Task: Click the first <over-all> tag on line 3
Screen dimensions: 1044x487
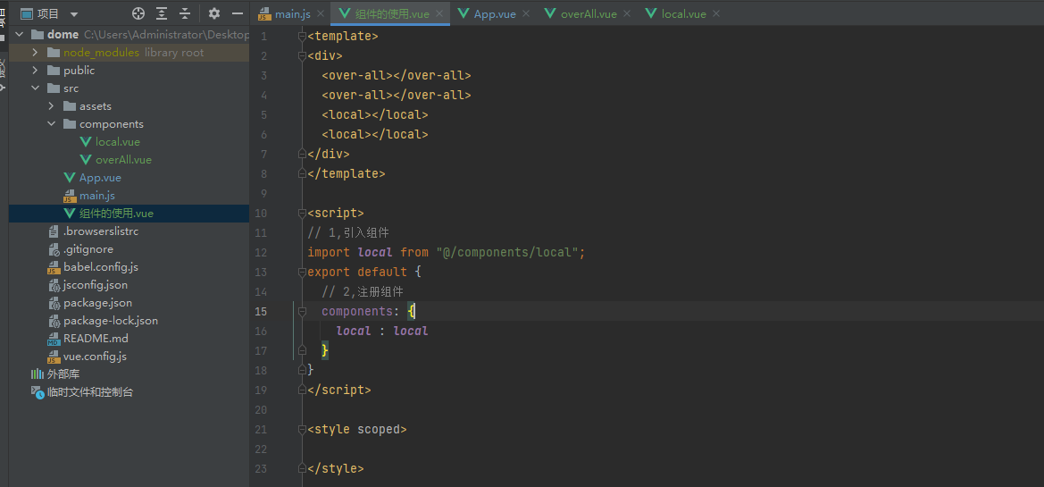Action: coord(357,75)
